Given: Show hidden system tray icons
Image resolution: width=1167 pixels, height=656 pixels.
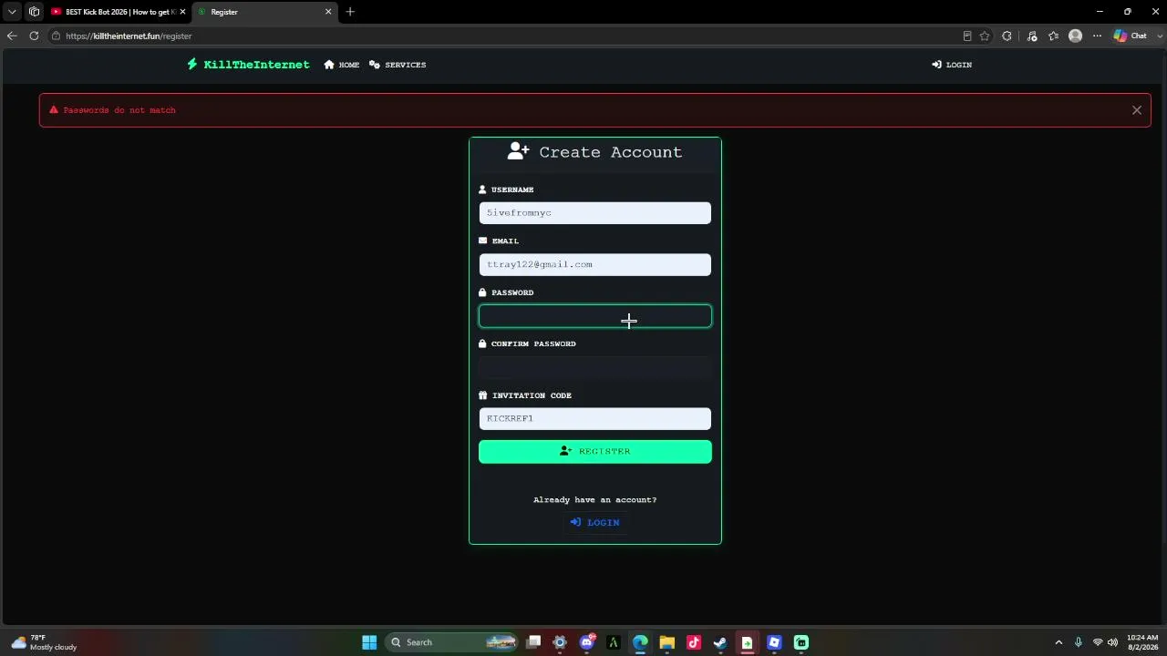Looking at the screenshot, I should 1059,642.
